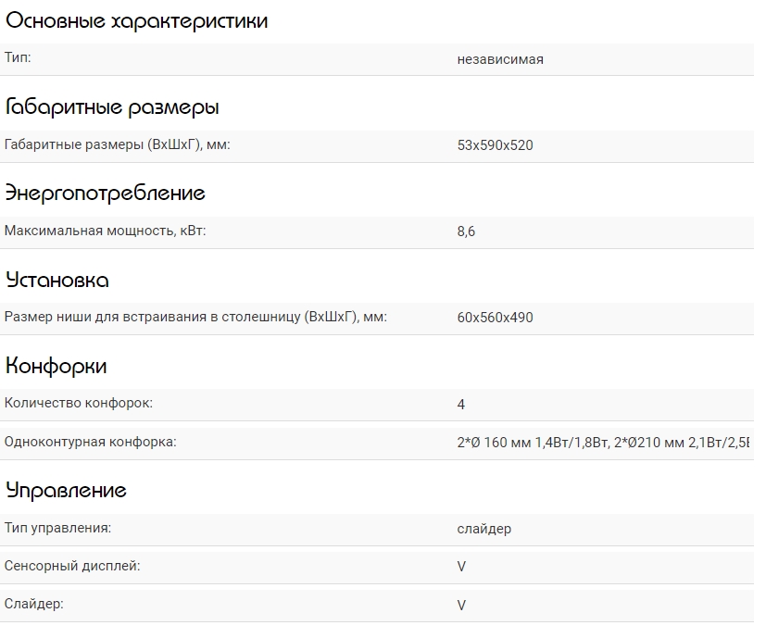
Task: Click the 'Конфорки' section heading
Action: coord(56,366)
